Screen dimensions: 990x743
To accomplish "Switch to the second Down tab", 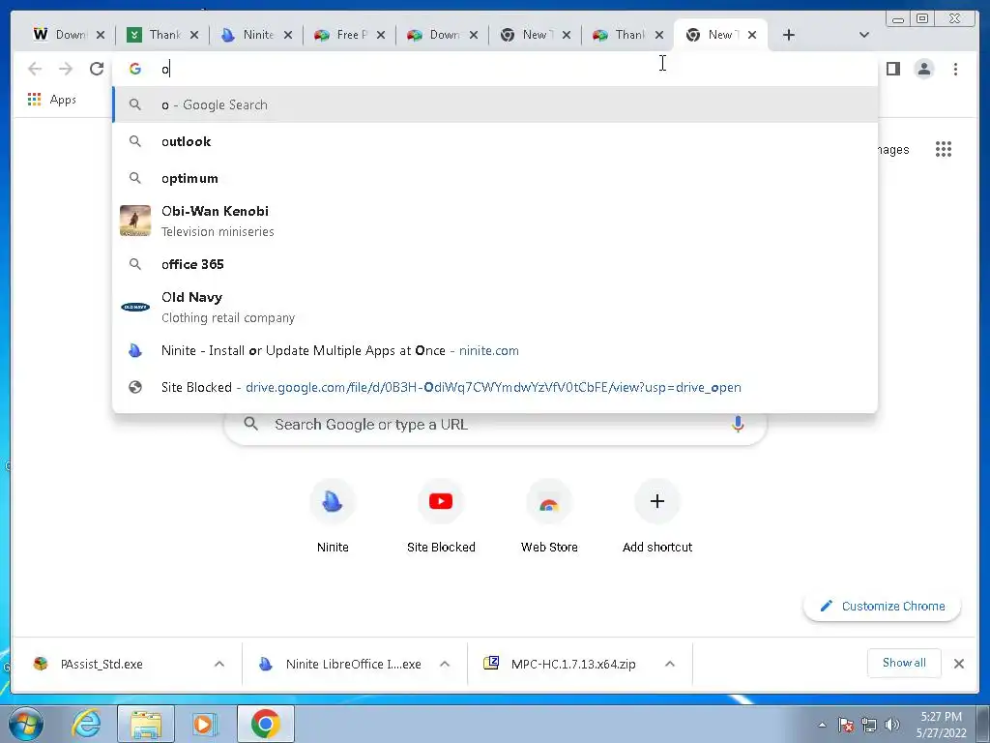I will coord(434,35).
